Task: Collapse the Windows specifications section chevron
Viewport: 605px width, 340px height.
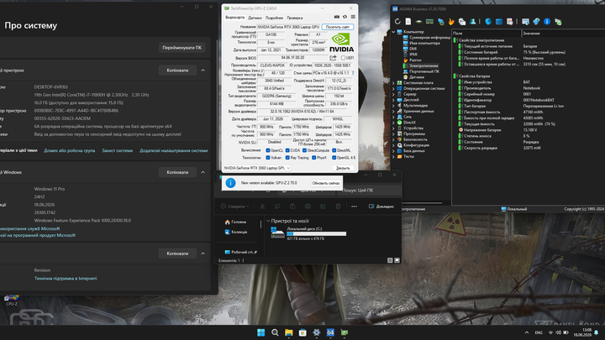Action: 203,172
